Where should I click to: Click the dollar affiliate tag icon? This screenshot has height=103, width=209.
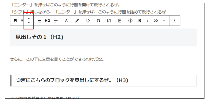click(x=130, y=21)
